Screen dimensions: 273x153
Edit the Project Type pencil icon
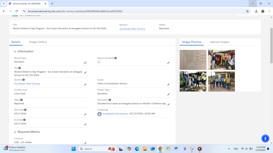click(x=168, y=95)
